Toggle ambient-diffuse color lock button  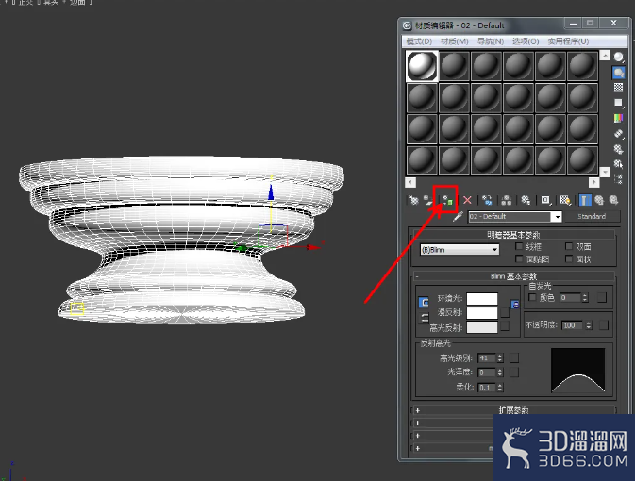[x=424, y=303]
